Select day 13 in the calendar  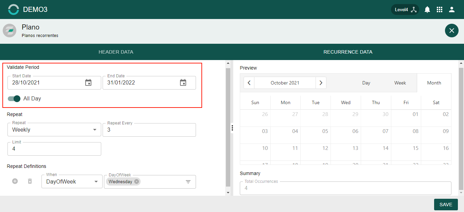tap(346, 152)
